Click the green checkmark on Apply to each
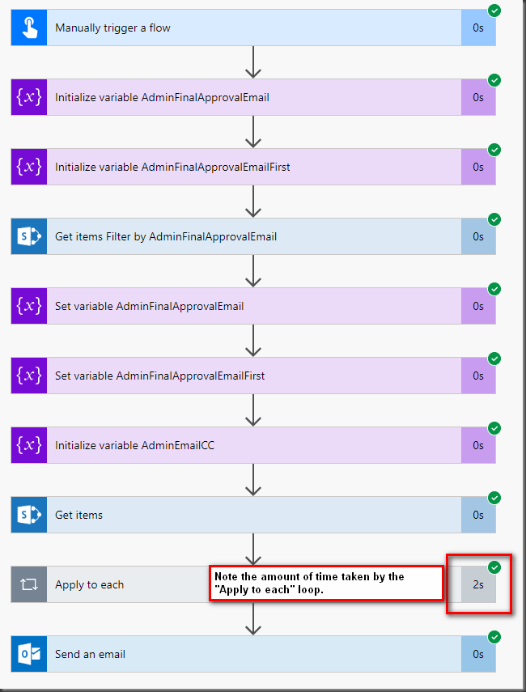This screenshot has width=526, height=692. point(494,567)
